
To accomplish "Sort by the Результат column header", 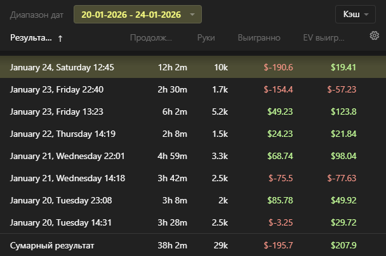I will coord(30,38).
